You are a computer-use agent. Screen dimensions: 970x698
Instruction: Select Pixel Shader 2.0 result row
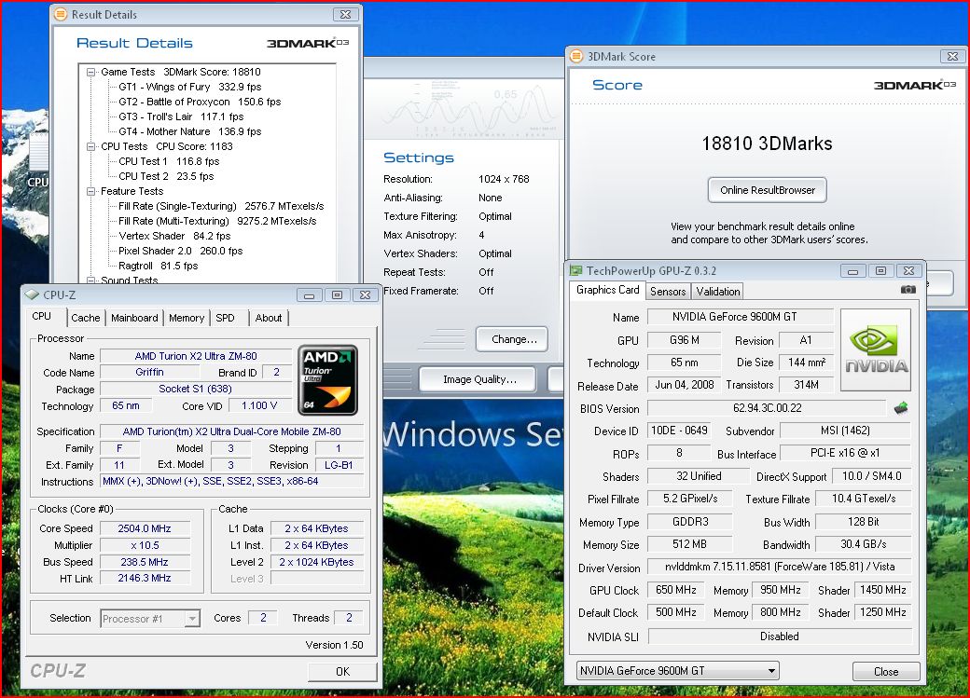click(181, 251)
